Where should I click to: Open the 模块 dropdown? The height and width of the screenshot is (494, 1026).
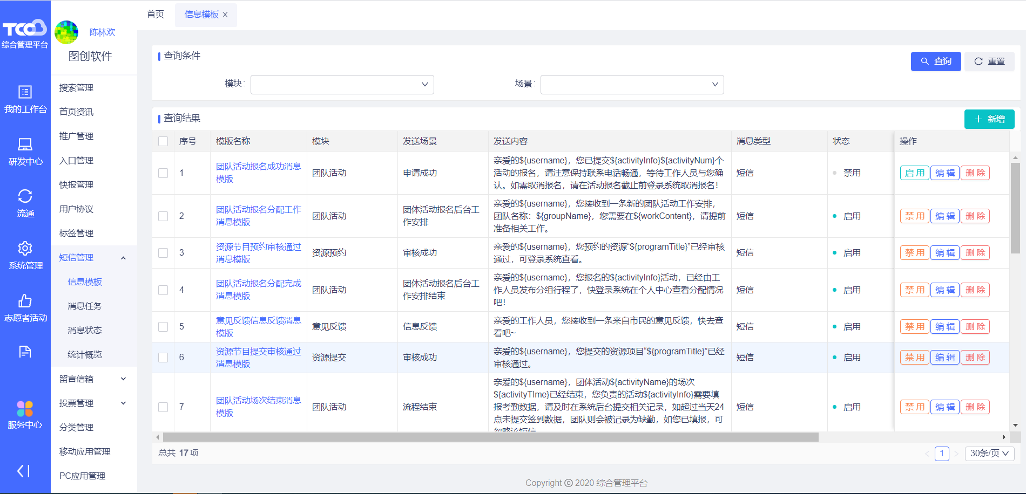342,85
